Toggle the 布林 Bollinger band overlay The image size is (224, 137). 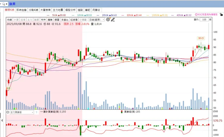tap(43, 20)
